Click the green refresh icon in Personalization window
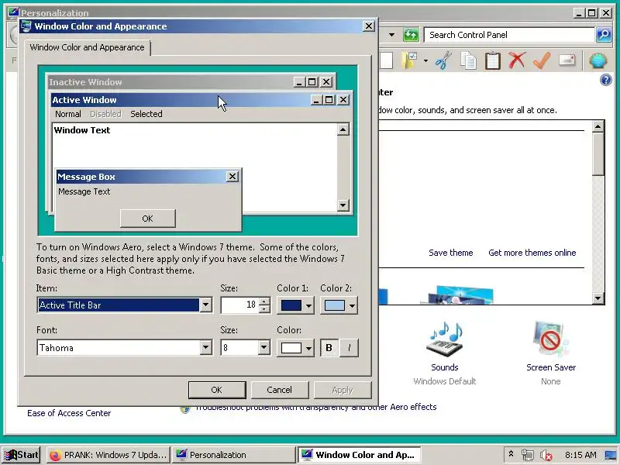This screenshot has height=465, width=620. (411, 35)
